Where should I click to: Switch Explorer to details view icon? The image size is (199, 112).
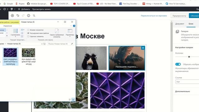pyautogui.click(x=70, y=100)
